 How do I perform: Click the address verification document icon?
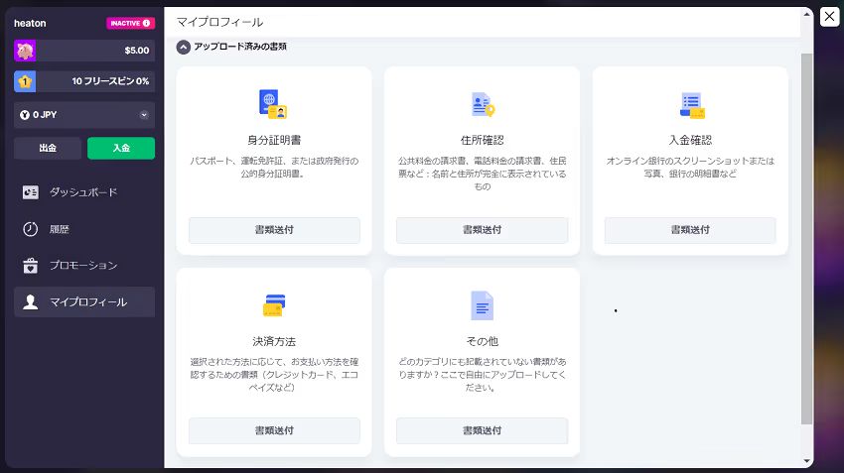tap(483, 104)
